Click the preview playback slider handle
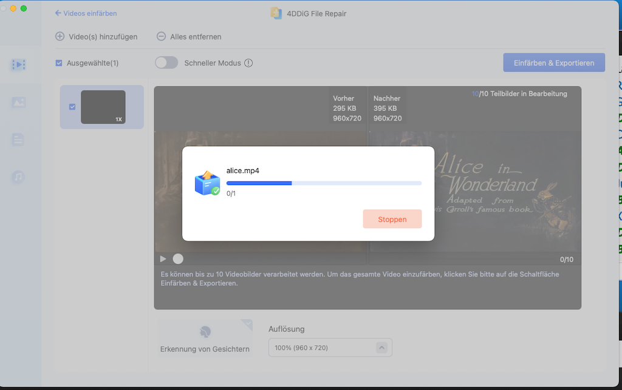 tap(178, 259)
